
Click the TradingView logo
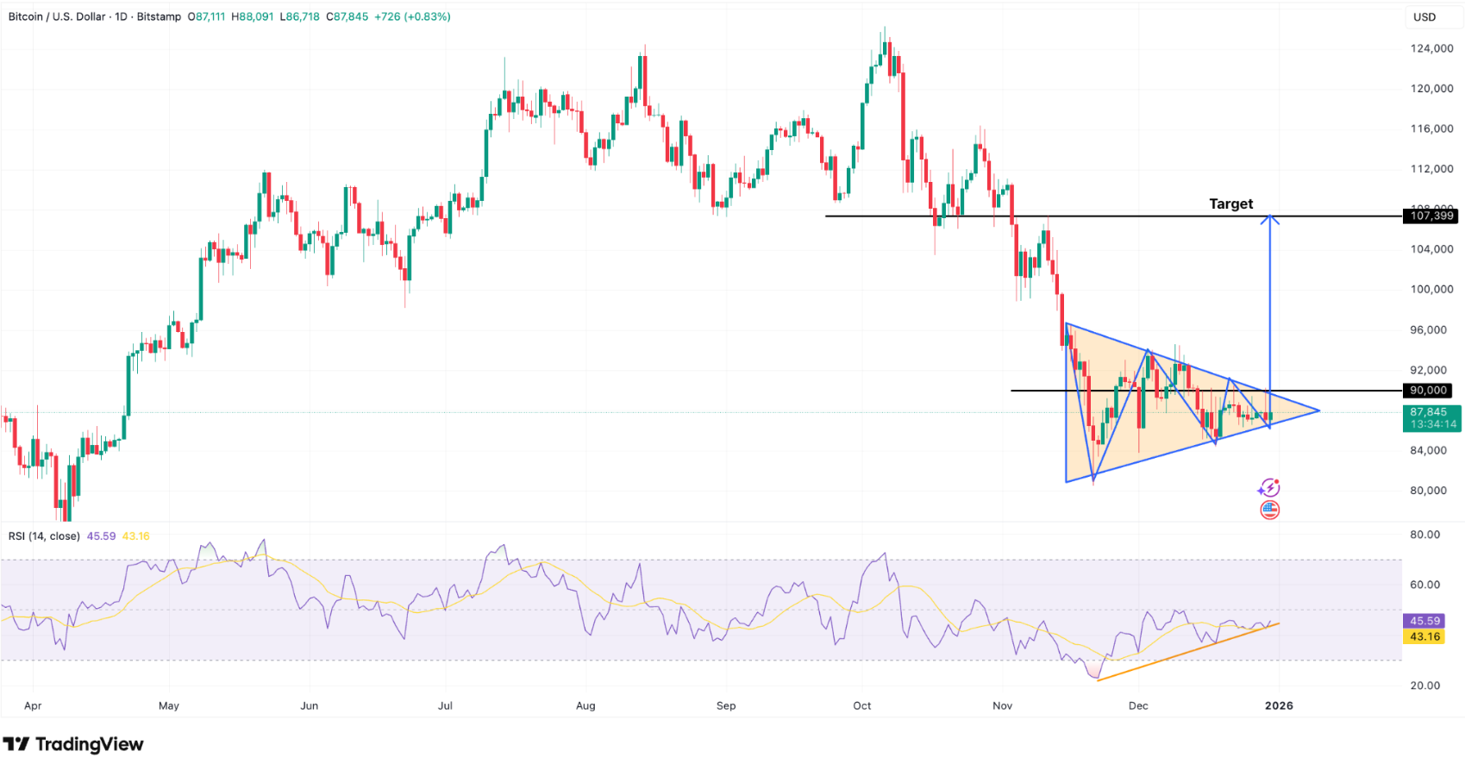tap(73, 744)
